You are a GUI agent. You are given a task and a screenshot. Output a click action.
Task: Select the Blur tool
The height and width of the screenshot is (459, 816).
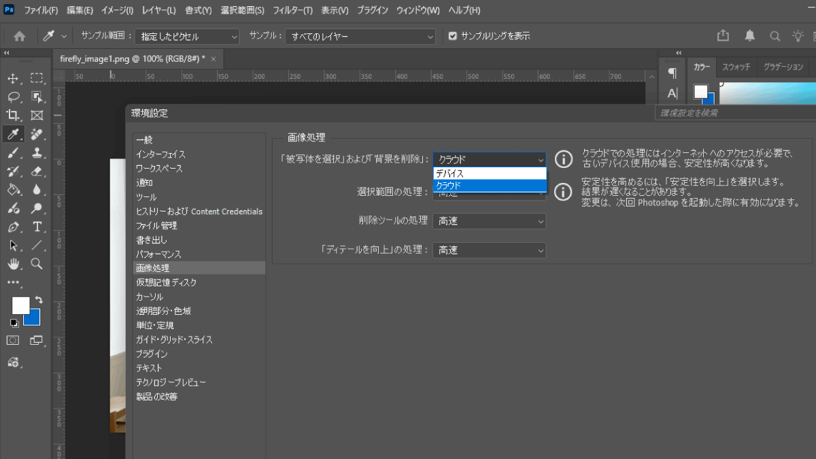point(37,189)
